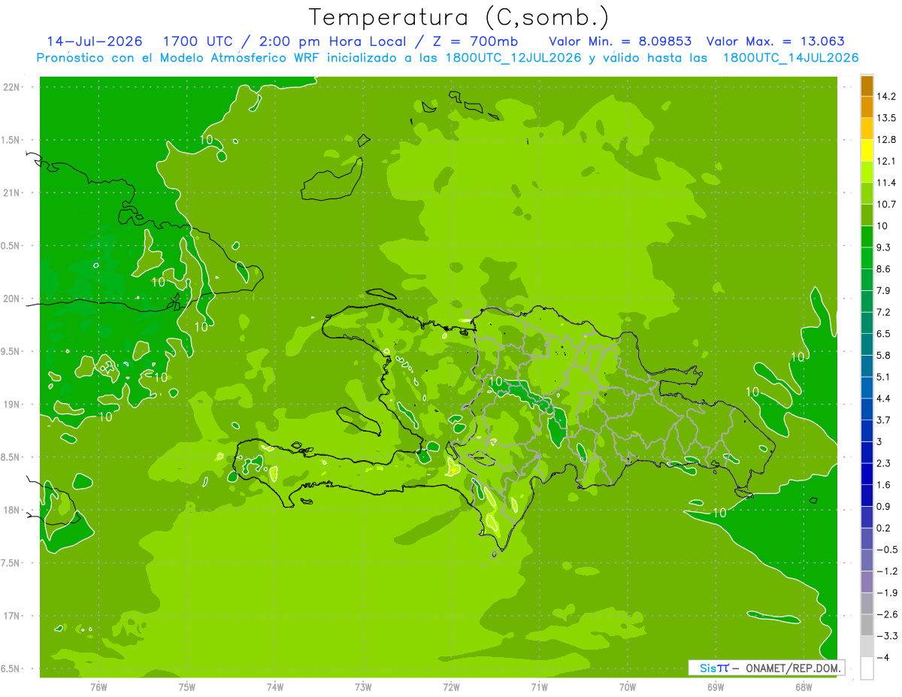Pick the lime swatch between 10.7 and 11.4
Viewport: 902px width, 697px height.
tap(867, 193)
